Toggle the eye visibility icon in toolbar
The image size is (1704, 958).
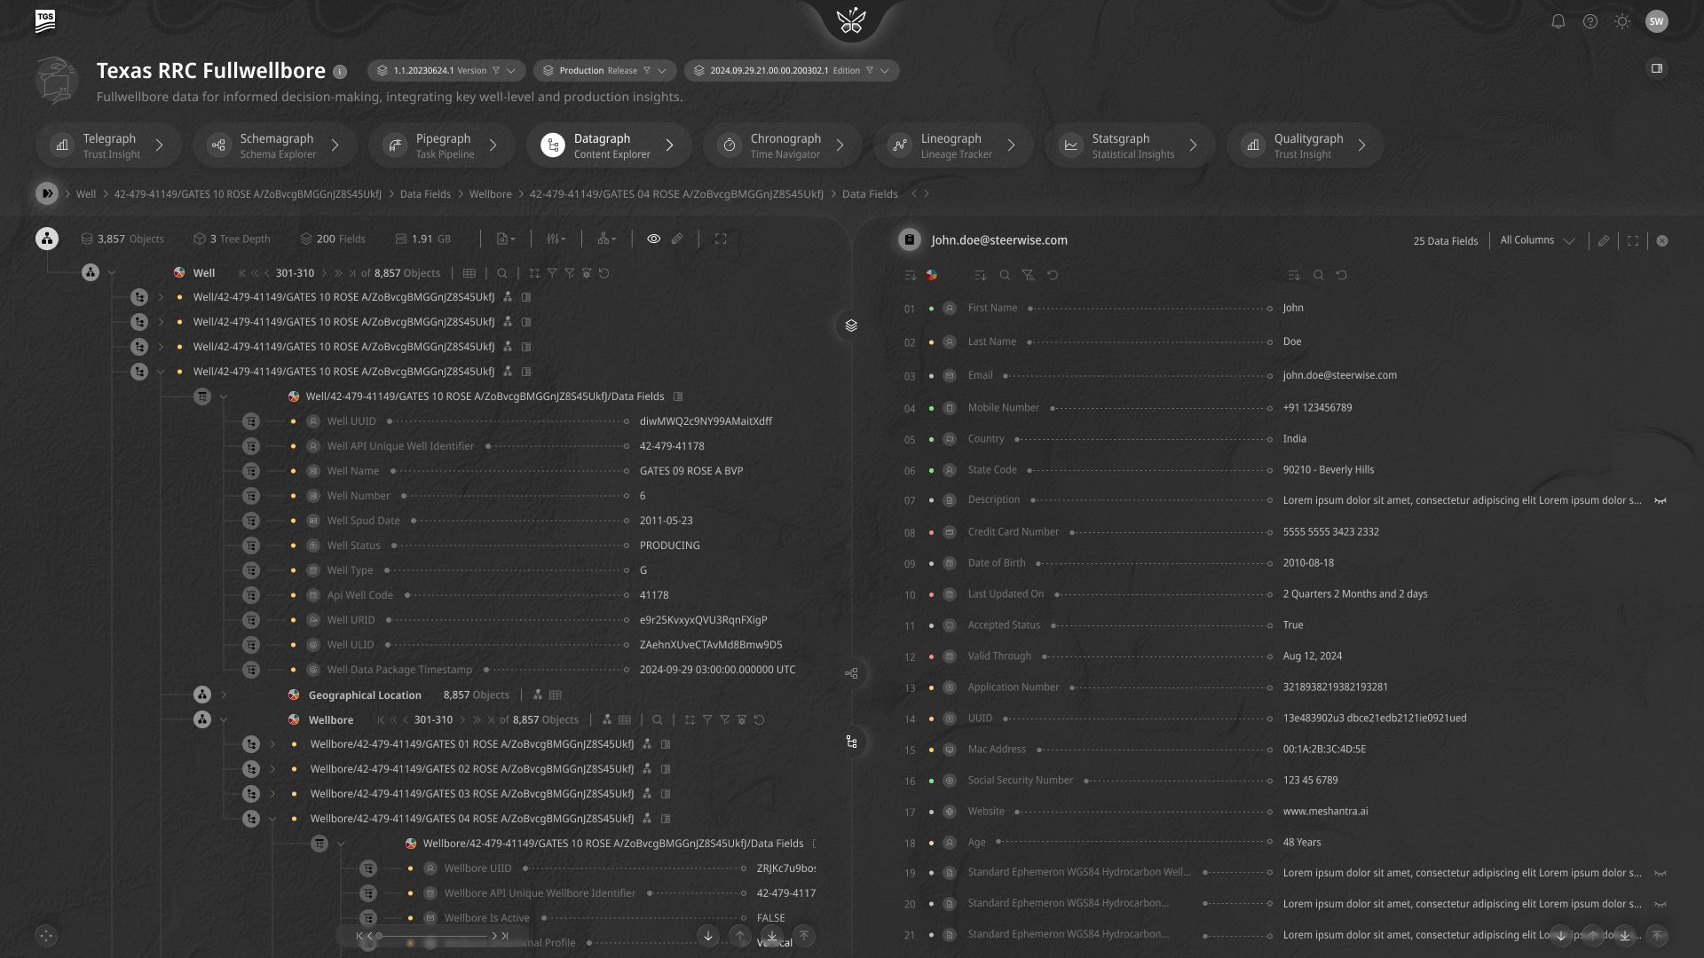(653, 239)
